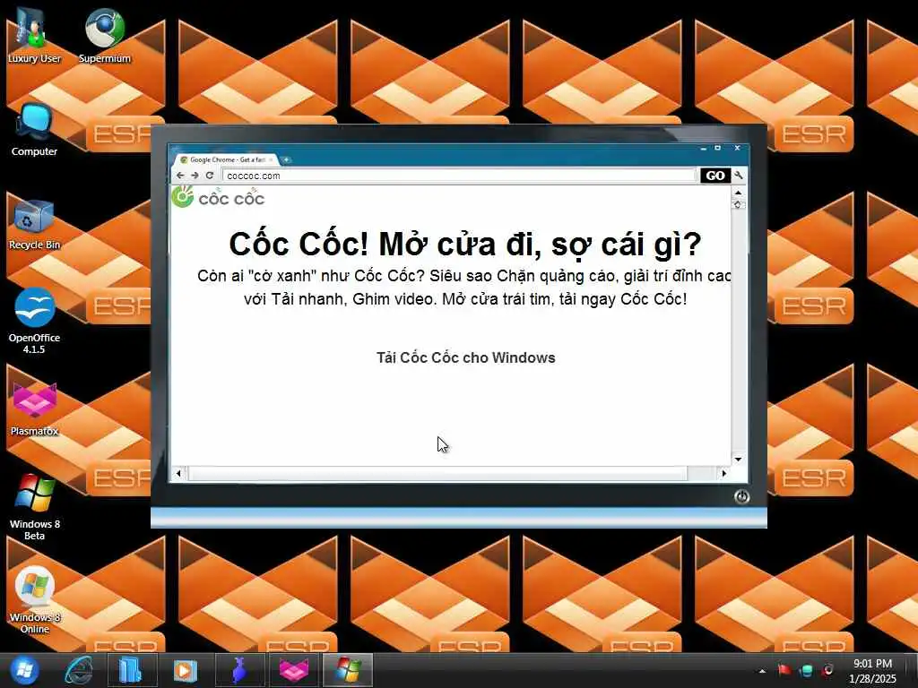Click the horizontal scrollbar left arrow
The height and width of the screenshot is (688, 918).
pyautogui.click(x=178, y=473)
